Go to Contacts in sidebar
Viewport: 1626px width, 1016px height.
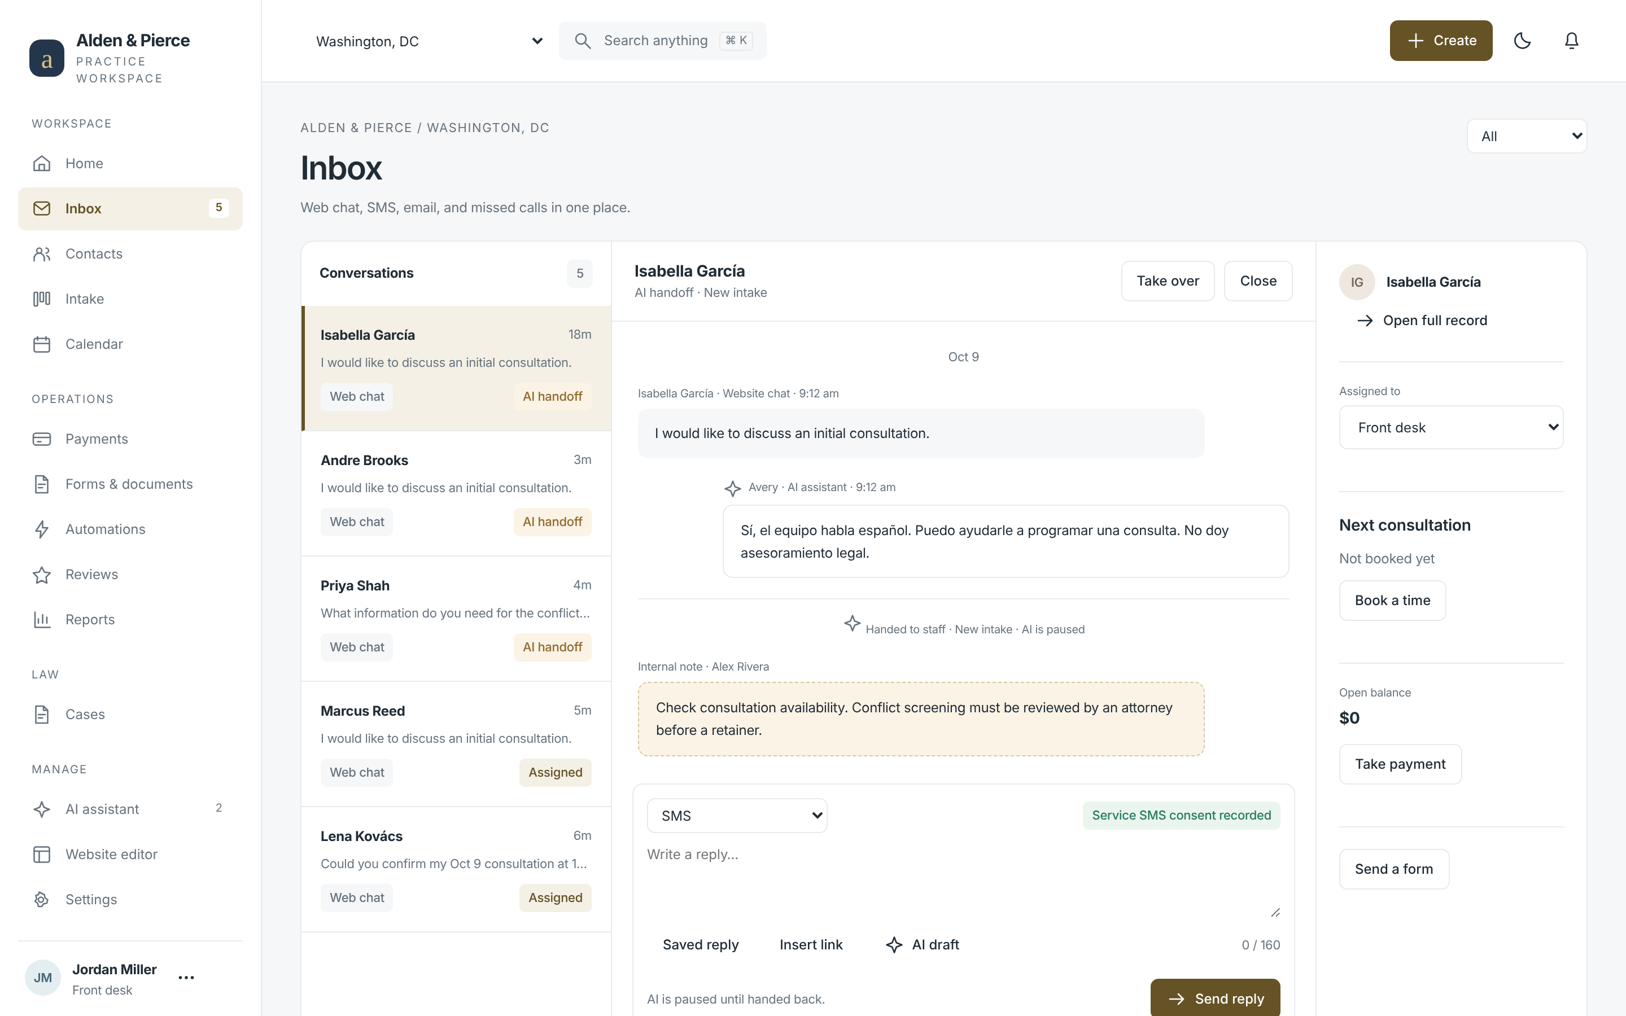[130, 253]
